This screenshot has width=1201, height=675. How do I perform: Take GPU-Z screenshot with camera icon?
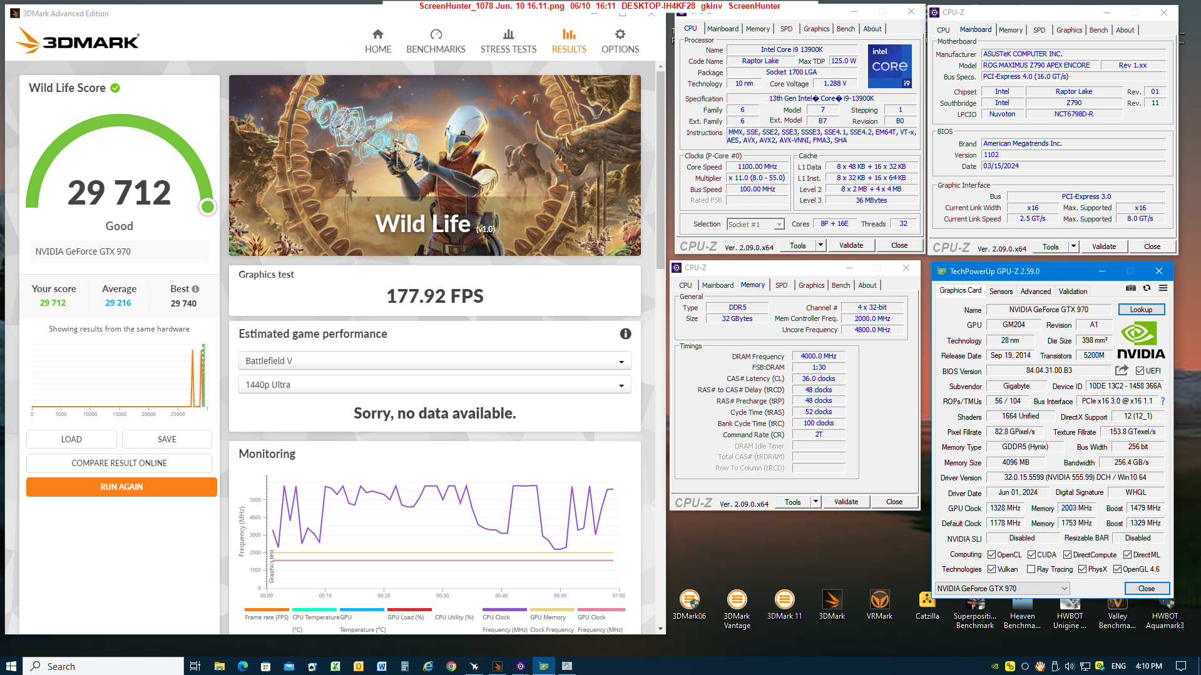(x=1131, y=288)
